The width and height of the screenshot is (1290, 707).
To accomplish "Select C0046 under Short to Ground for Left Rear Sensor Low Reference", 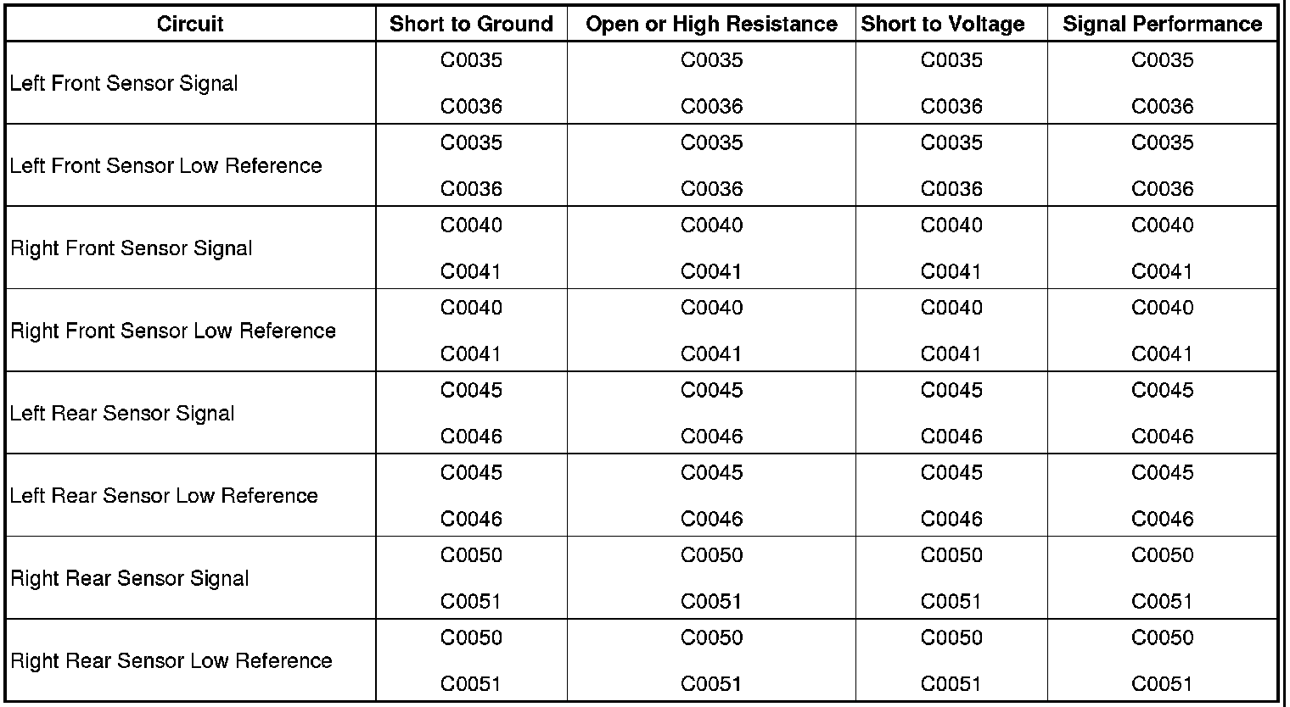I will (x=471, y=519).
